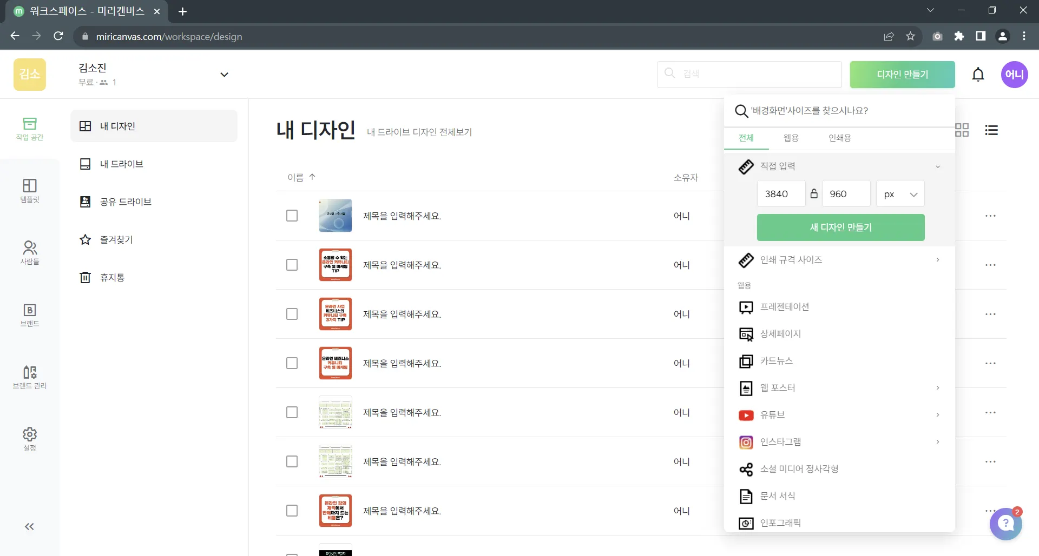Choose the 카드뉴스 size preset
This screenshot has height=556, width=1039.
(x=840, y=361)
